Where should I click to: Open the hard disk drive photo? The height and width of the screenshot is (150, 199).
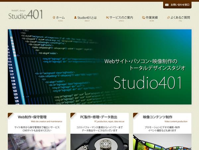coord(99,142)
